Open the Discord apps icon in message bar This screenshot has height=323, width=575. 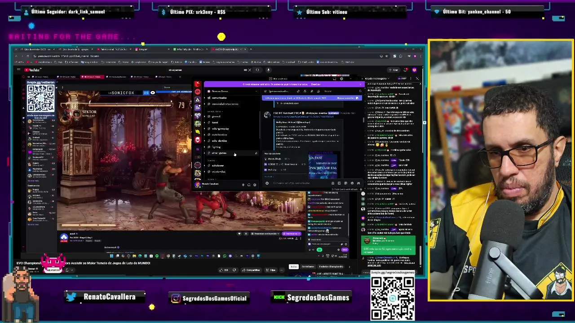coord(358,183)
